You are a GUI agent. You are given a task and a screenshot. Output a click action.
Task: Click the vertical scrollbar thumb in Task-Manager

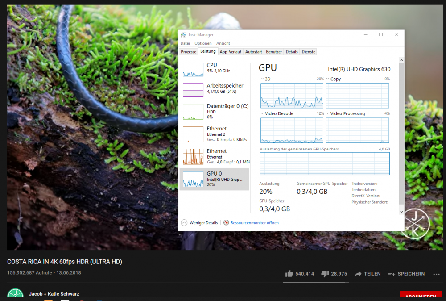(x=401, y=134)
